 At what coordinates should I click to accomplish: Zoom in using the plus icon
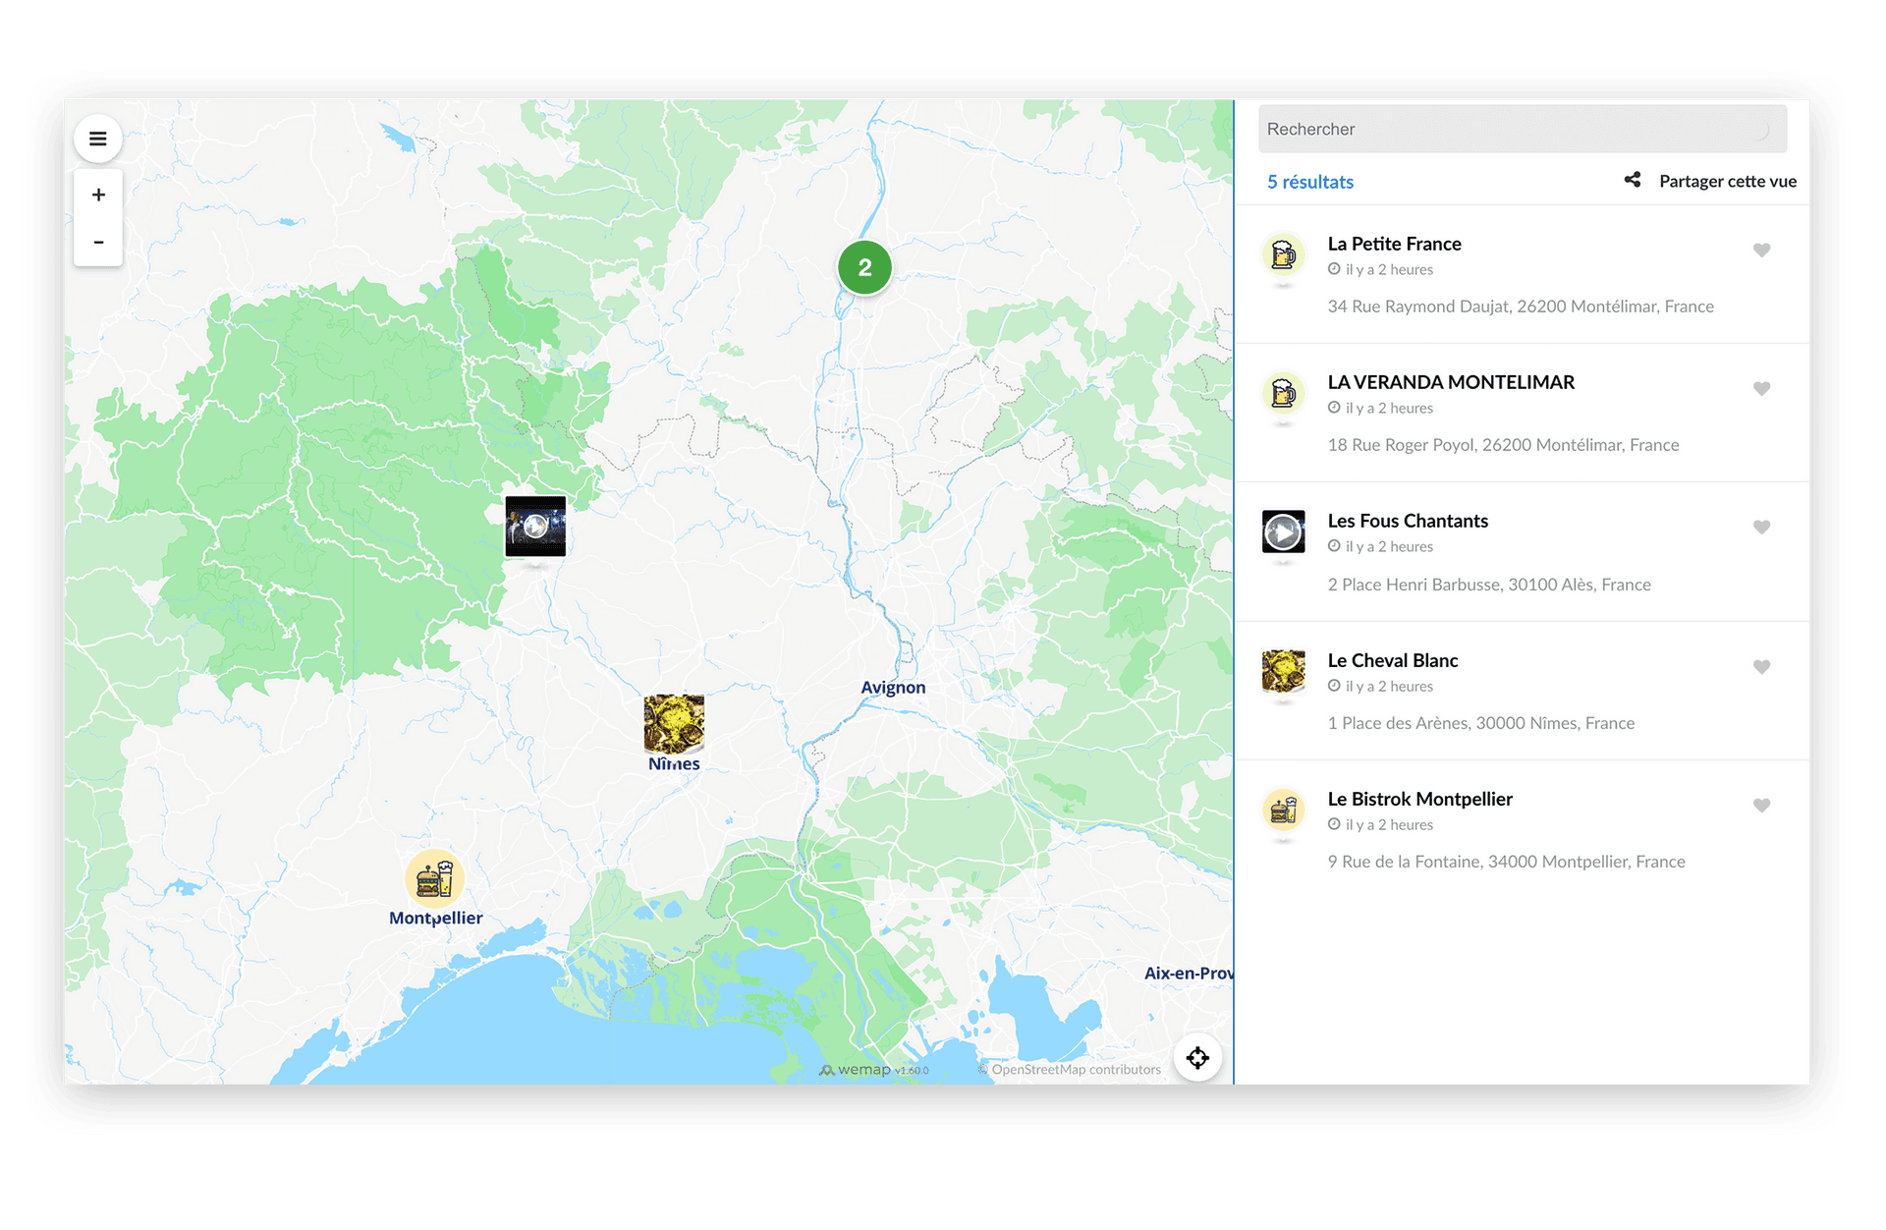pyautogui.click(x=98, y=194)
